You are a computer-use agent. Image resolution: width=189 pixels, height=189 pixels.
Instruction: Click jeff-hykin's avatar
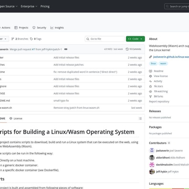[152, 172]
